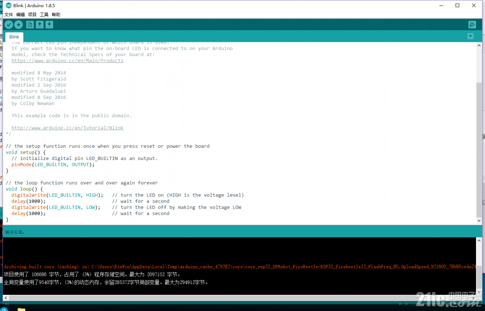Click the '全局变量使用了9540字节' console line
Image resolution: width=485 pixels, height=311 pixels.
pos(106,282)
